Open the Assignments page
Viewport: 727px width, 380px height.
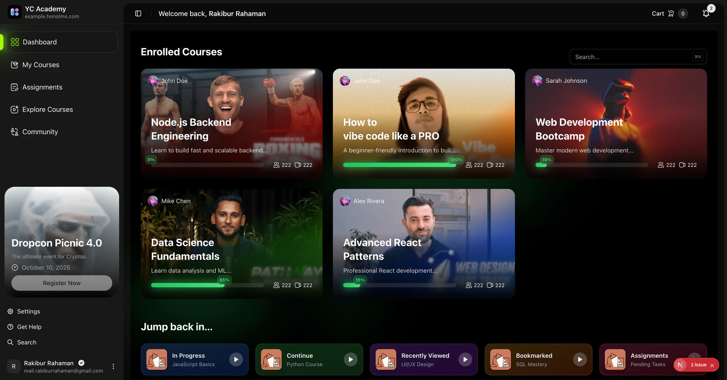click(x=42, y=87)
